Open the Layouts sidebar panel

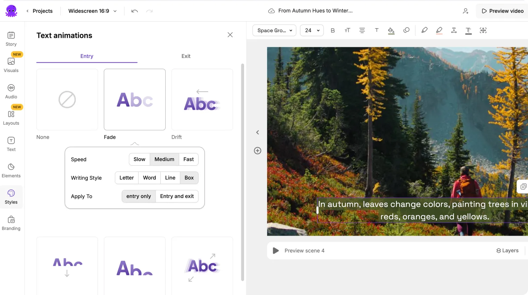11,118
